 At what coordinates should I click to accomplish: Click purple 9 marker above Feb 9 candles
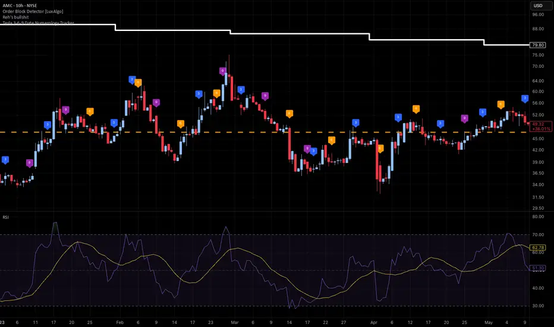pos(156,103)
